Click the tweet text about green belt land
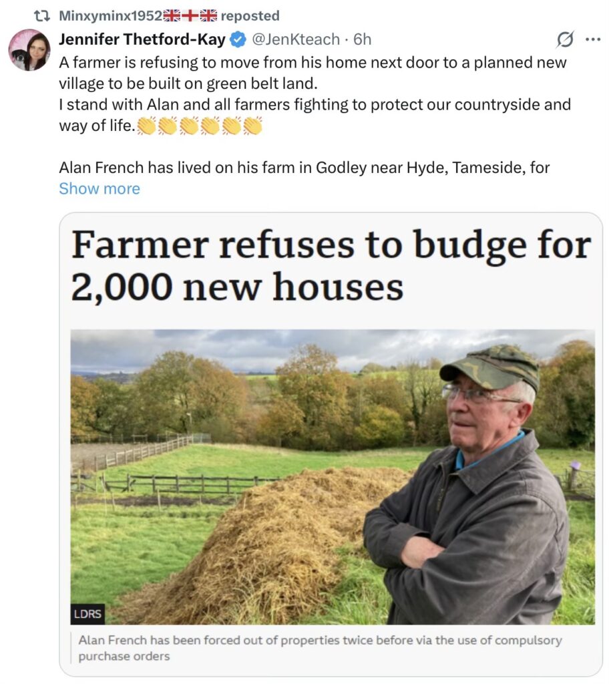The width and height of the screenshot is (609, 684). 313,73
